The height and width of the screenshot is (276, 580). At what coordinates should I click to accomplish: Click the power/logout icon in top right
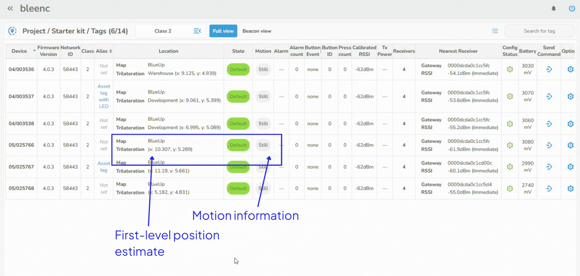572,8
